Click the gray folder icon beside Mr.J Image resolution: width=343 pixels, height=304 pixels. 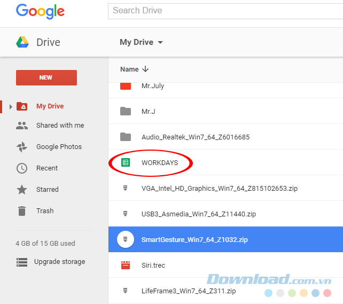pos(126,111)
